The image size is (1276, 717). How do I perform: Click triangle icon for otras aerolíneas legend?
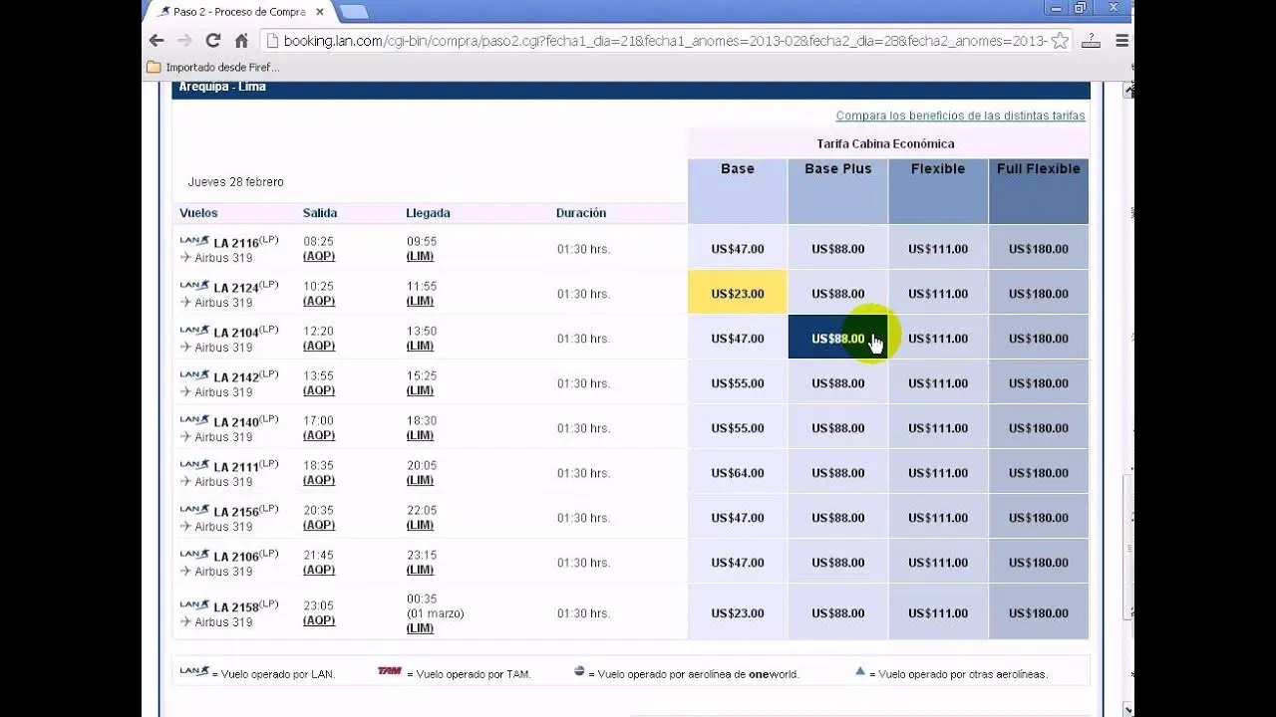coord(860,671)
